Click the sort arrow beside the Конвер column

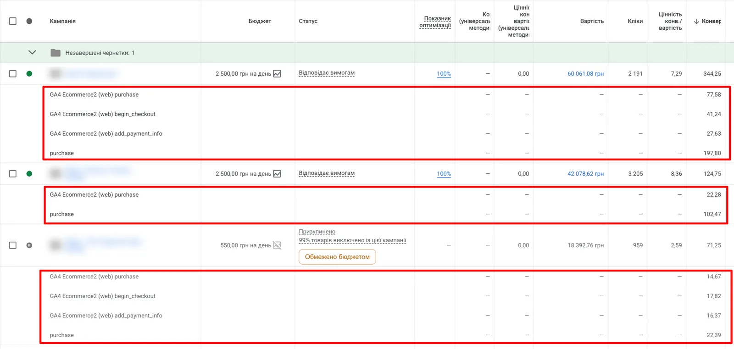[x=696, y=21]
